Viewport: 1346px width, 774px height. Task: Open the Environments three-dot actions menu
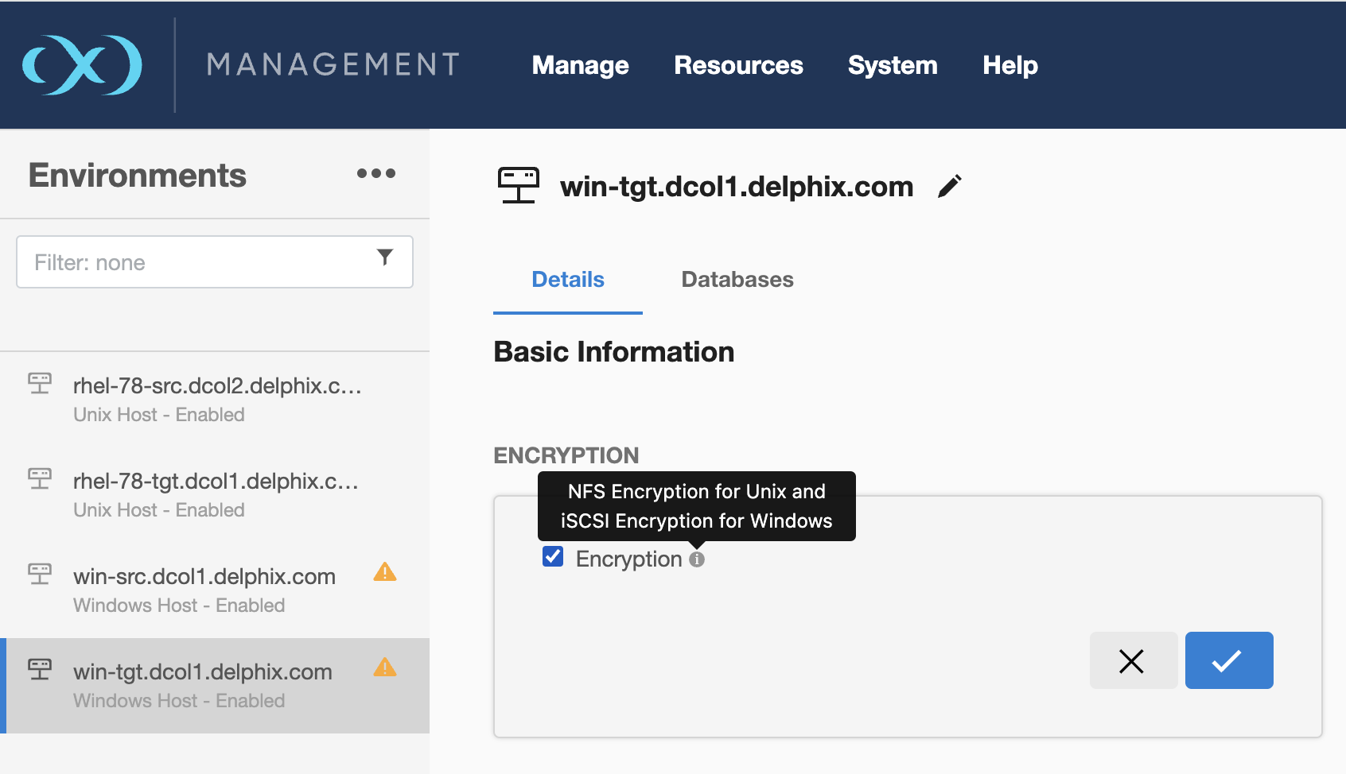click(x=376, y=173)
